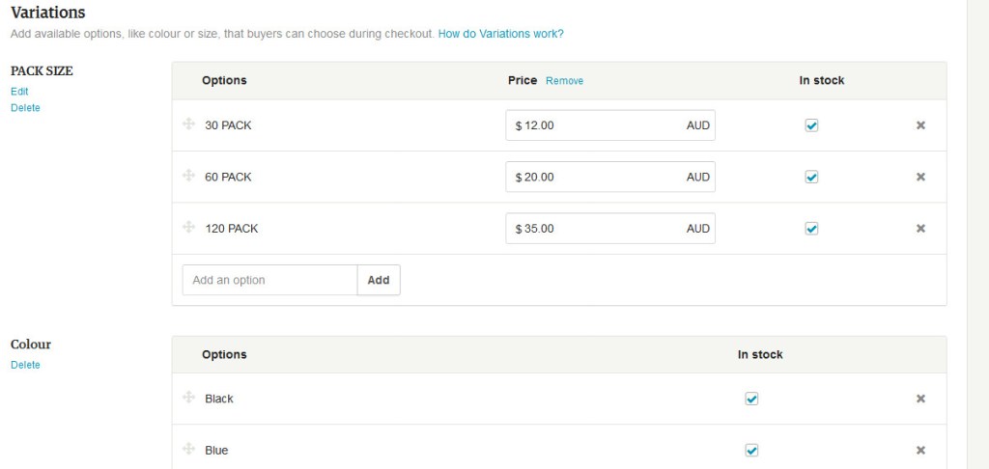Click drag handle icon beside 30 PACK
The image size is (989, 469).
(x=189, y=124)
